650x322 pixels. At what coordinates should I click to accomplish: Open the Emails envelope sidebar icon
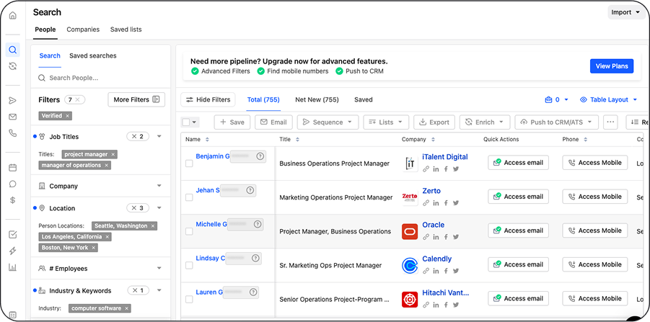pyautogui.click(x=12, y=117)
